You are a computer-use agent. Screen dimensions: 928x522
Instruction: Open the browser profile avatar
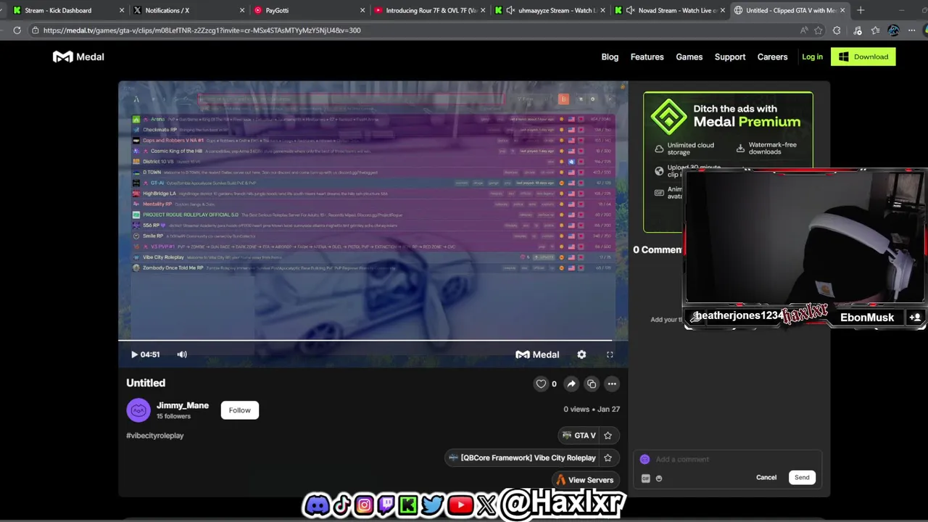point(893,30)
